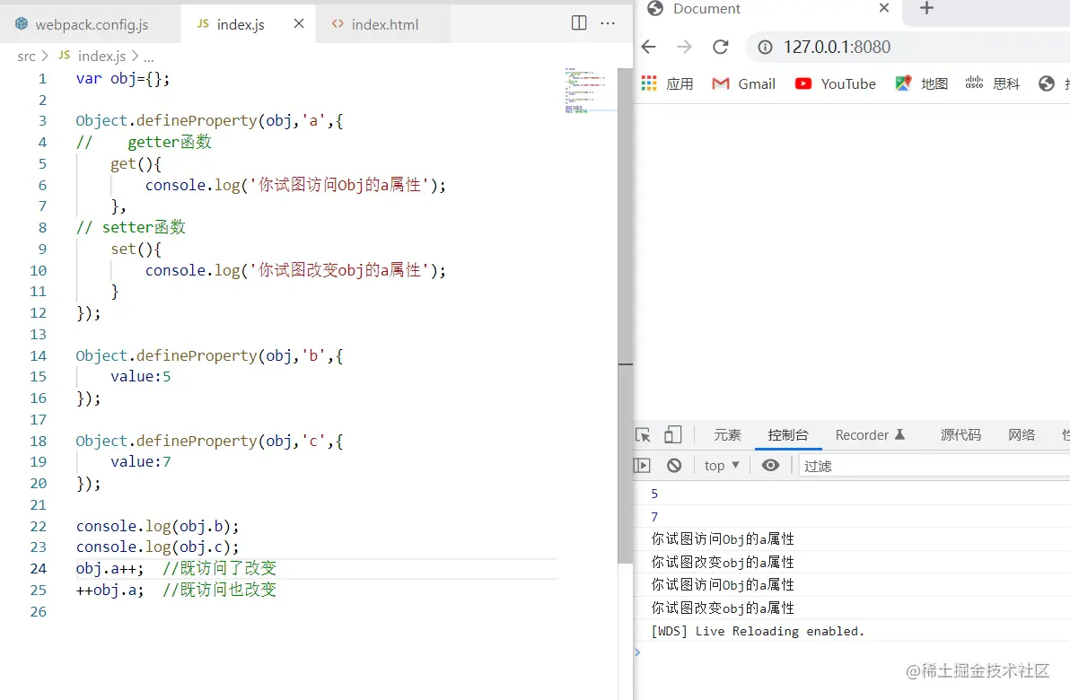This screenshot has width=1070, height=700.
Task: Open the top JavaScript context dropdown
Action: pos(722,466)
